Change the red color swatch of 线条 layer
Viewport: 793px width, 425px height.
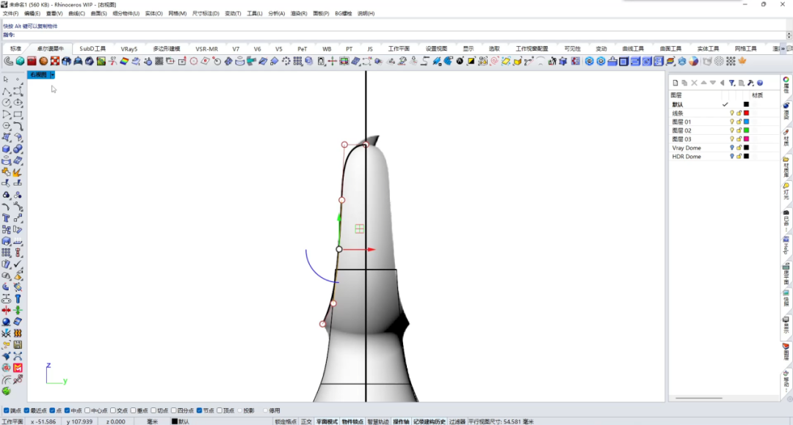pos(746,113)
